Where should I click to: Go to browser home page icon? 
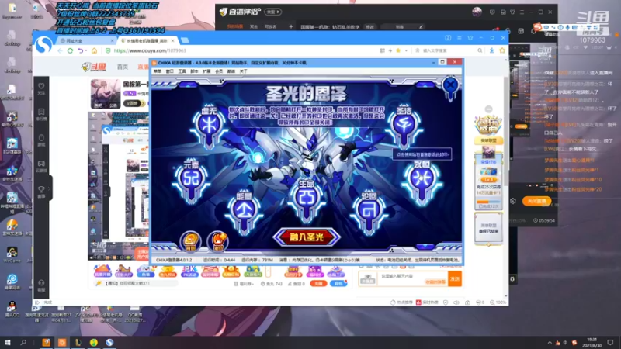click(94, 50)
